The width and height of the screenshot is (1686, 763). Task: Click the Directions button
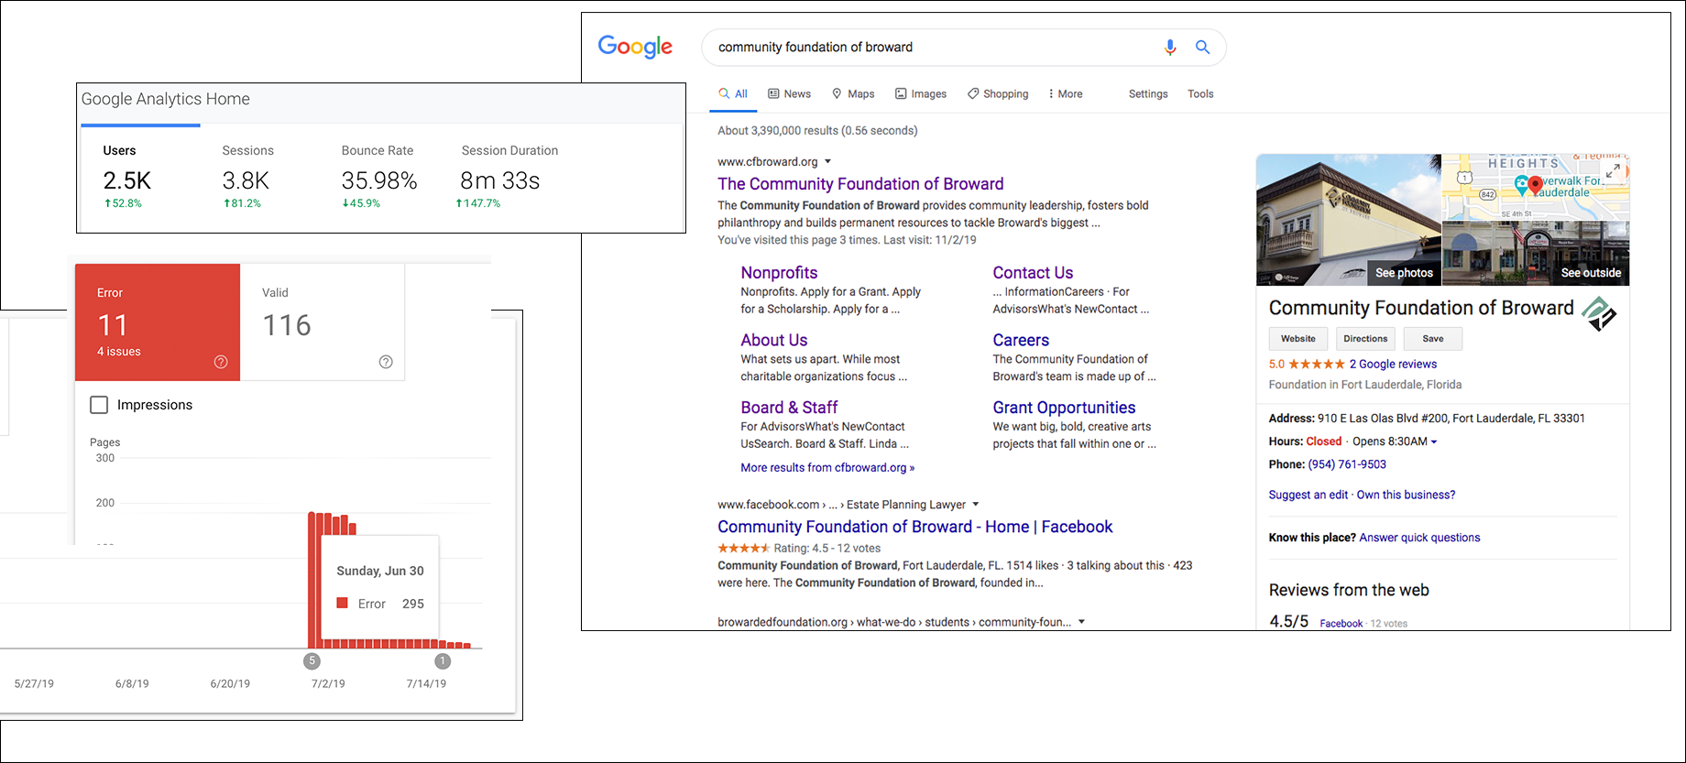1365,339
